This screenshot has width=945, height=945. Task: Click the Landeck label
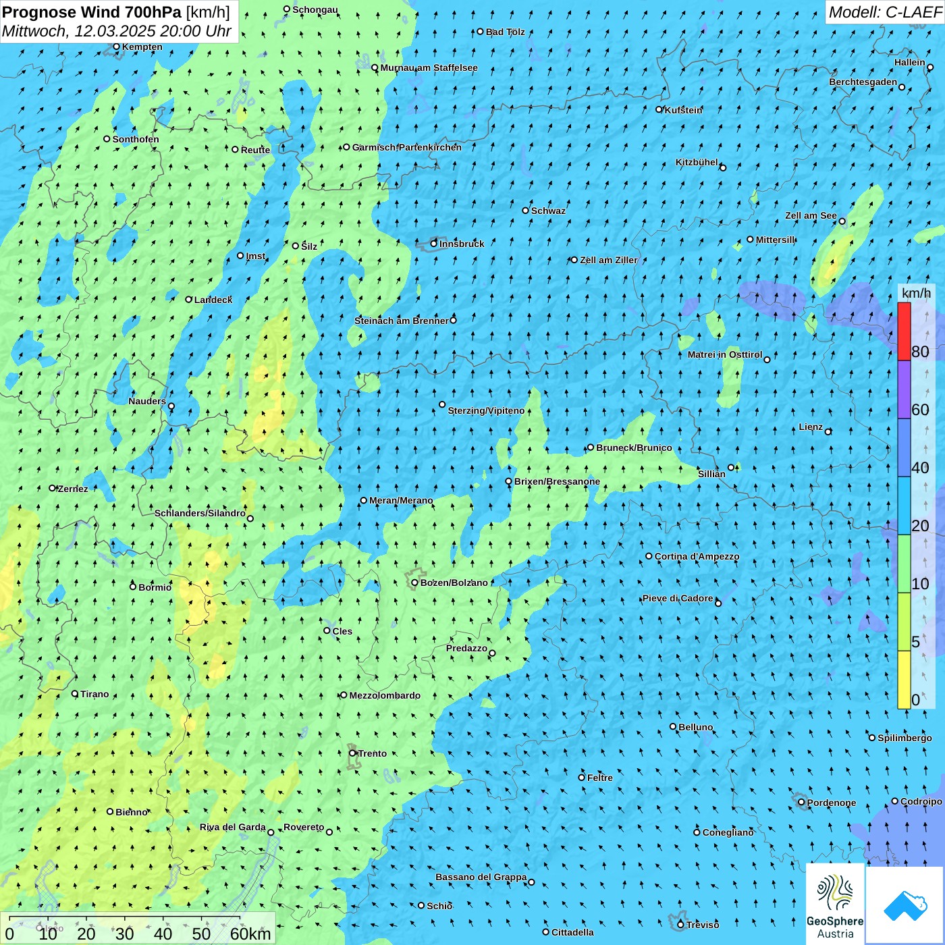point(213,300)
